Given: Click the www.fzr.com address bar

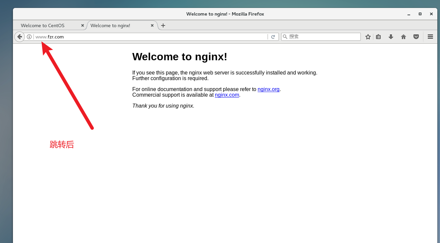Looking at the screenshot, I should pyautogui.click(x=151, y=37).
